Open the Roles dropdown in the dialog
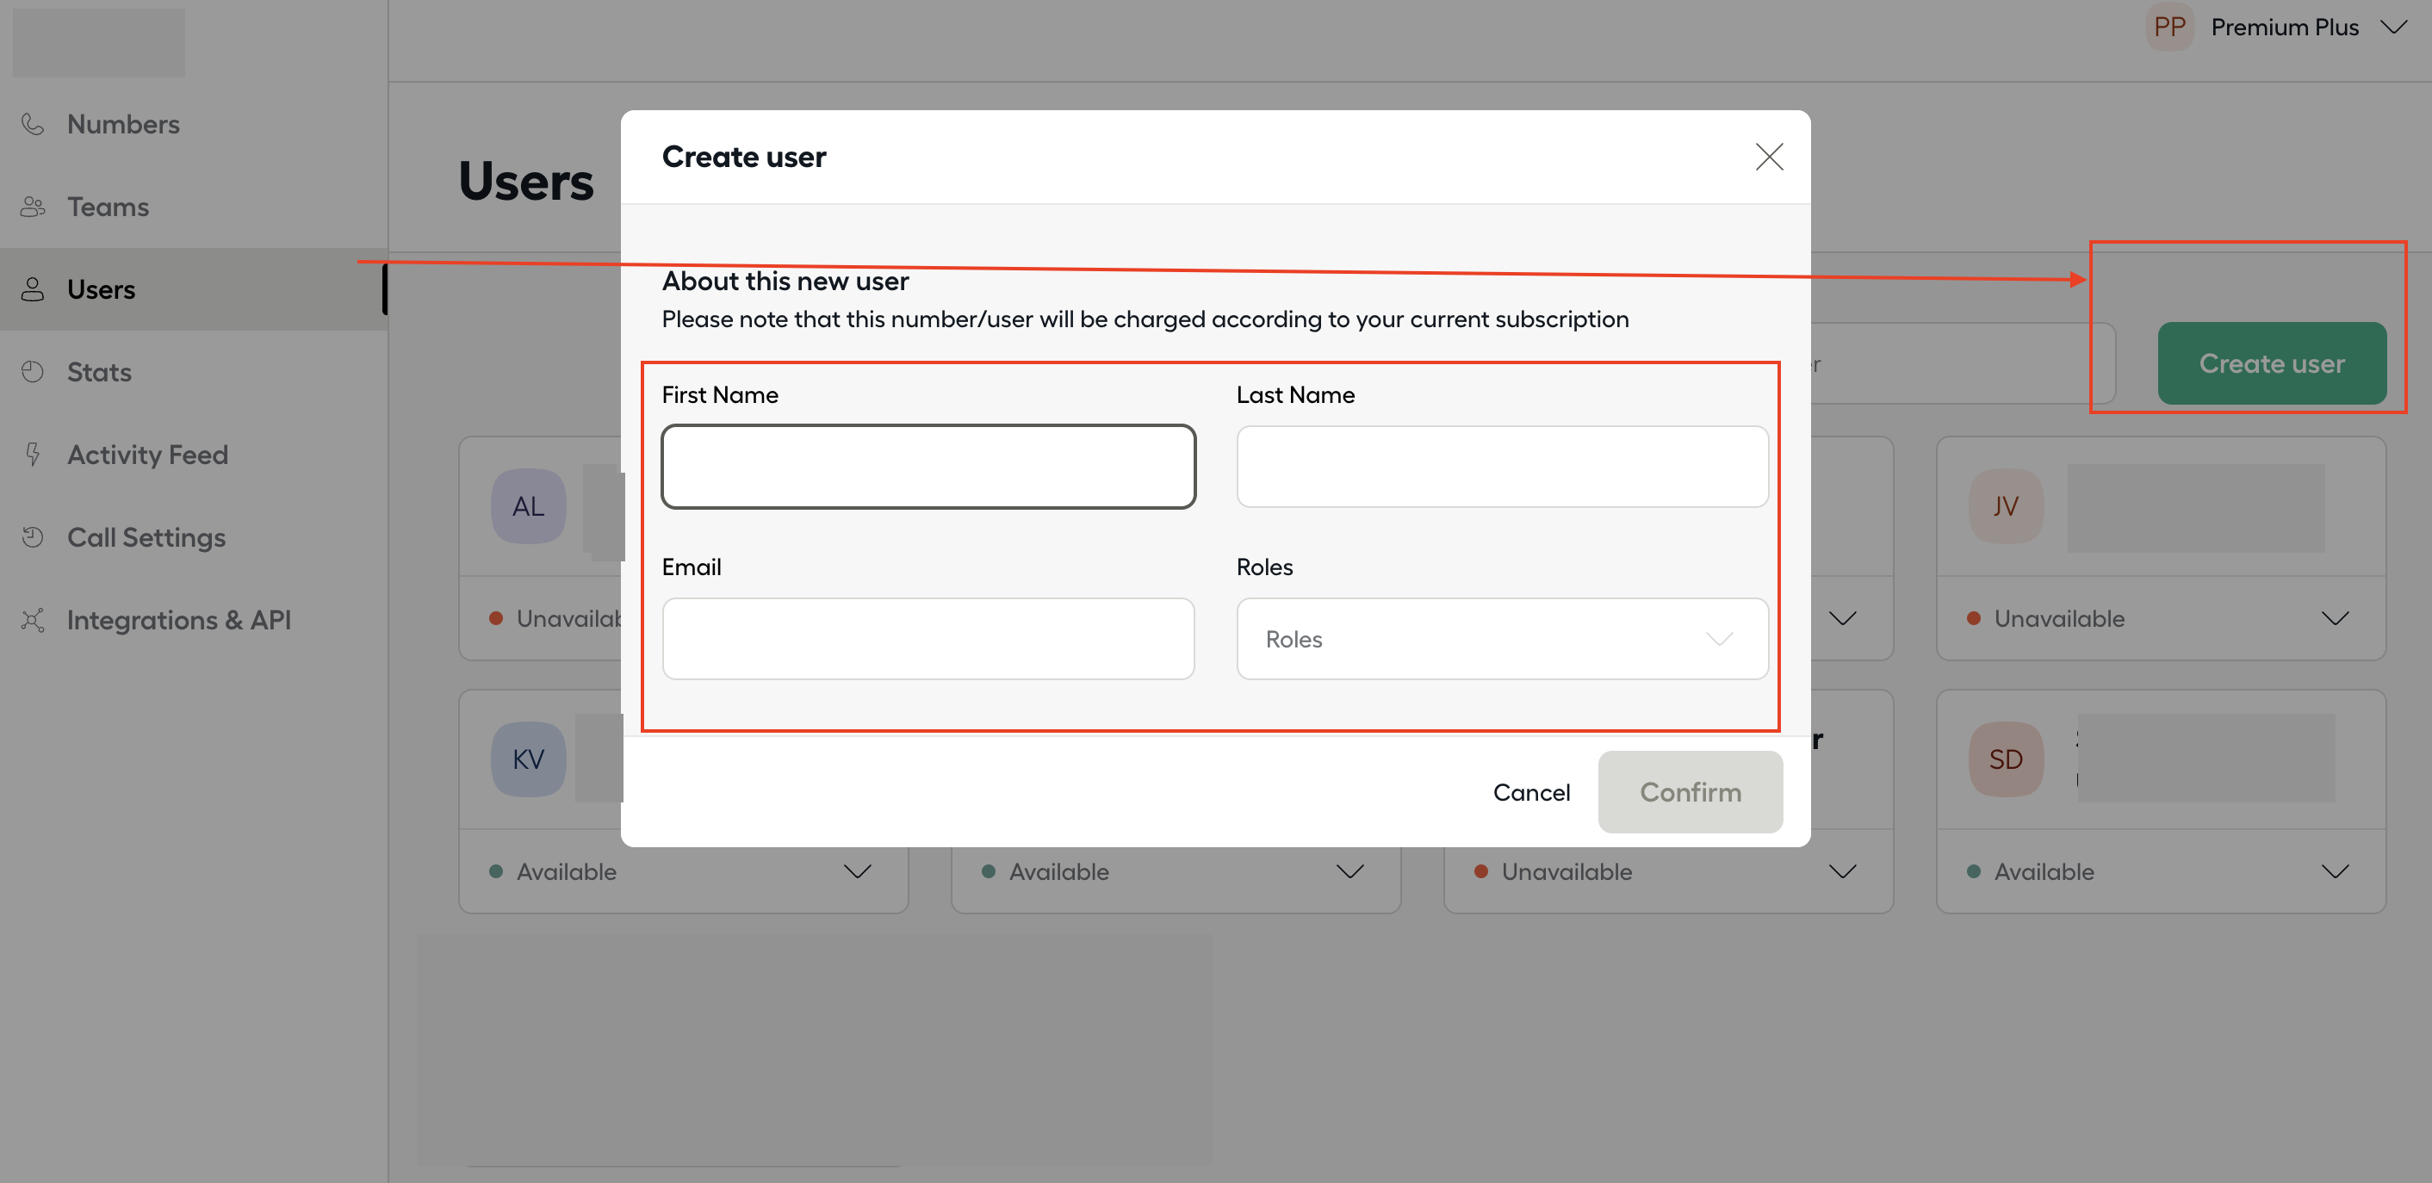The image size is (2432, 1183). pos(1501,639)
